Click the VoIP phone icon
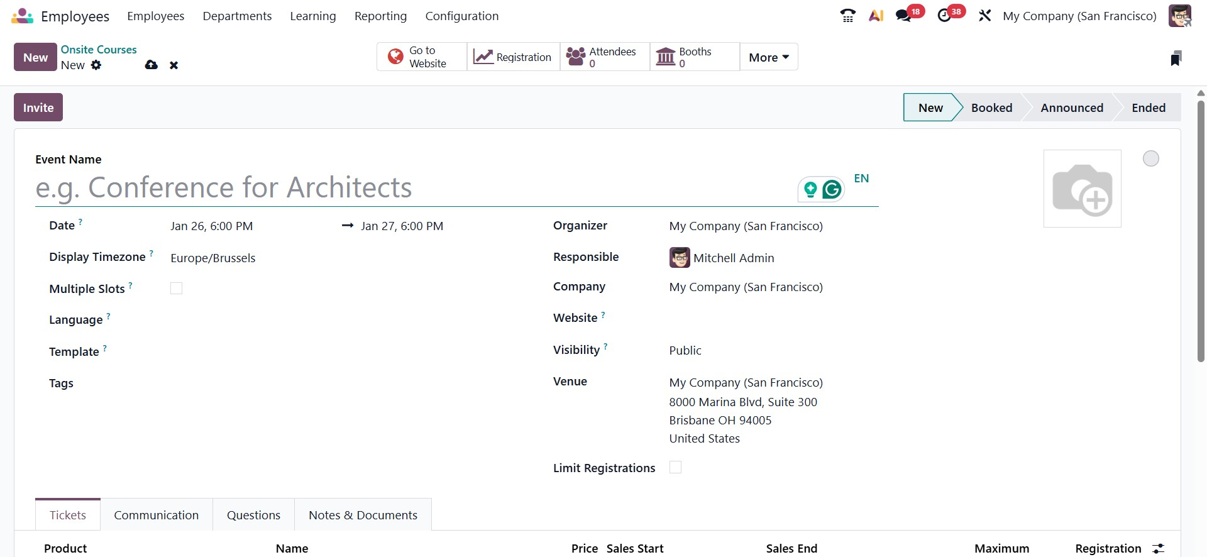Screen dimensions: 1207x557 (x=847, y=16)
